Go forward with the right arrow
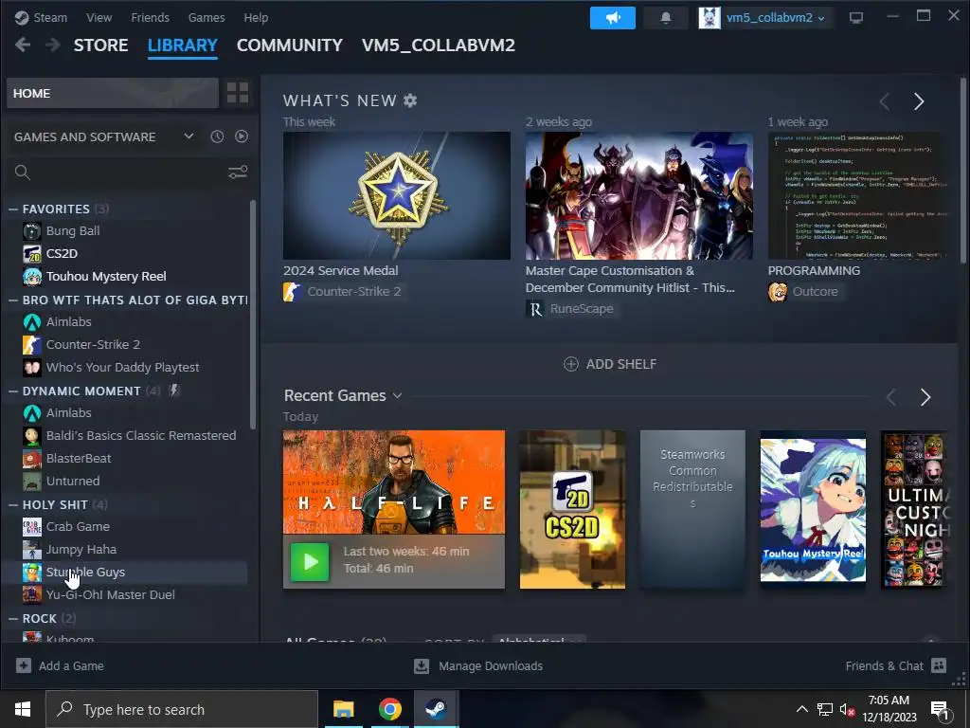This screenshot has width=970, height=728. (53, 45)
